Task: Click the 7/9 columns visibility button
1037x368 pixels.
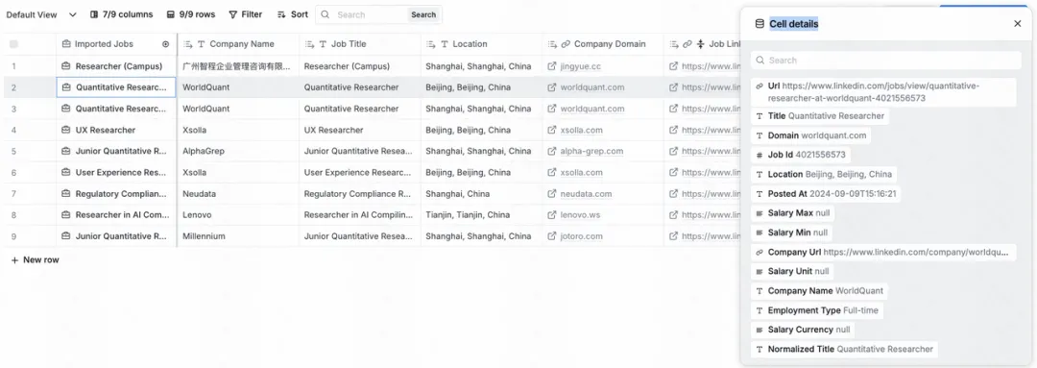Action: [x=121, y=14]
